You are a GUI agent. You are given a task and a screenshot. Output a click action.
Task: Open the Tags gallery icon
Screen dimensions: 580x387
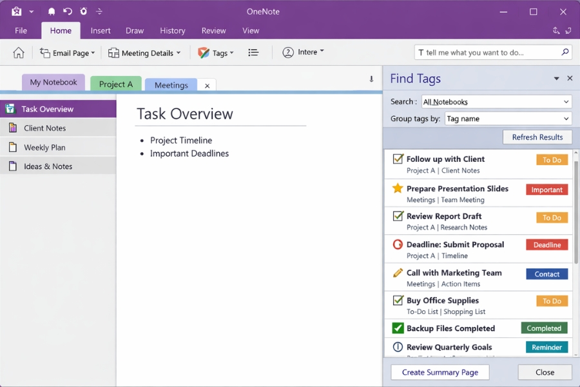tap(203, 52)
